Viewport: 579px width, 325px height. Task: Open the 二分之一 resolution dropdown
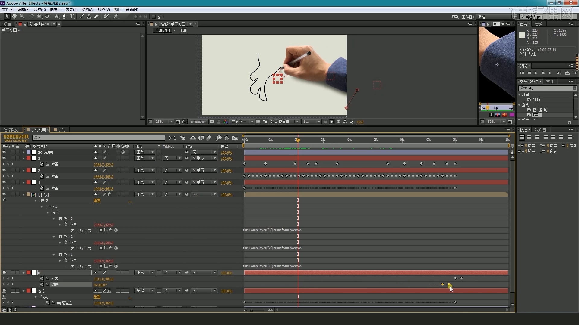click(x=242, y=122)
